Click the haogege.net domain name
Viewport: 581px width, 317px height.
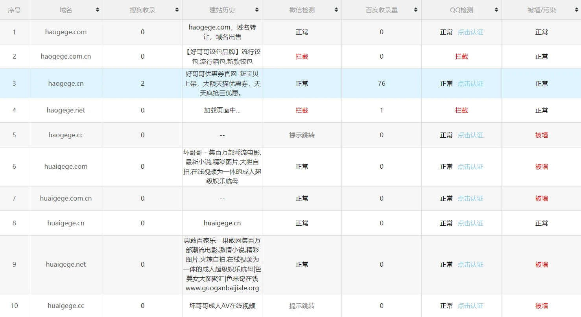66,111
